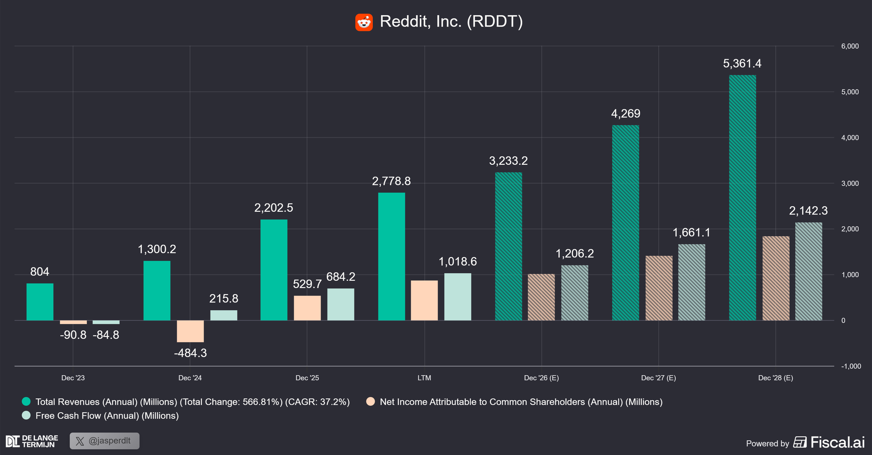Screen dimensions: 872x455
Task: Click the Dec '27 (E) x-axis label
Action: pos(659,378)
